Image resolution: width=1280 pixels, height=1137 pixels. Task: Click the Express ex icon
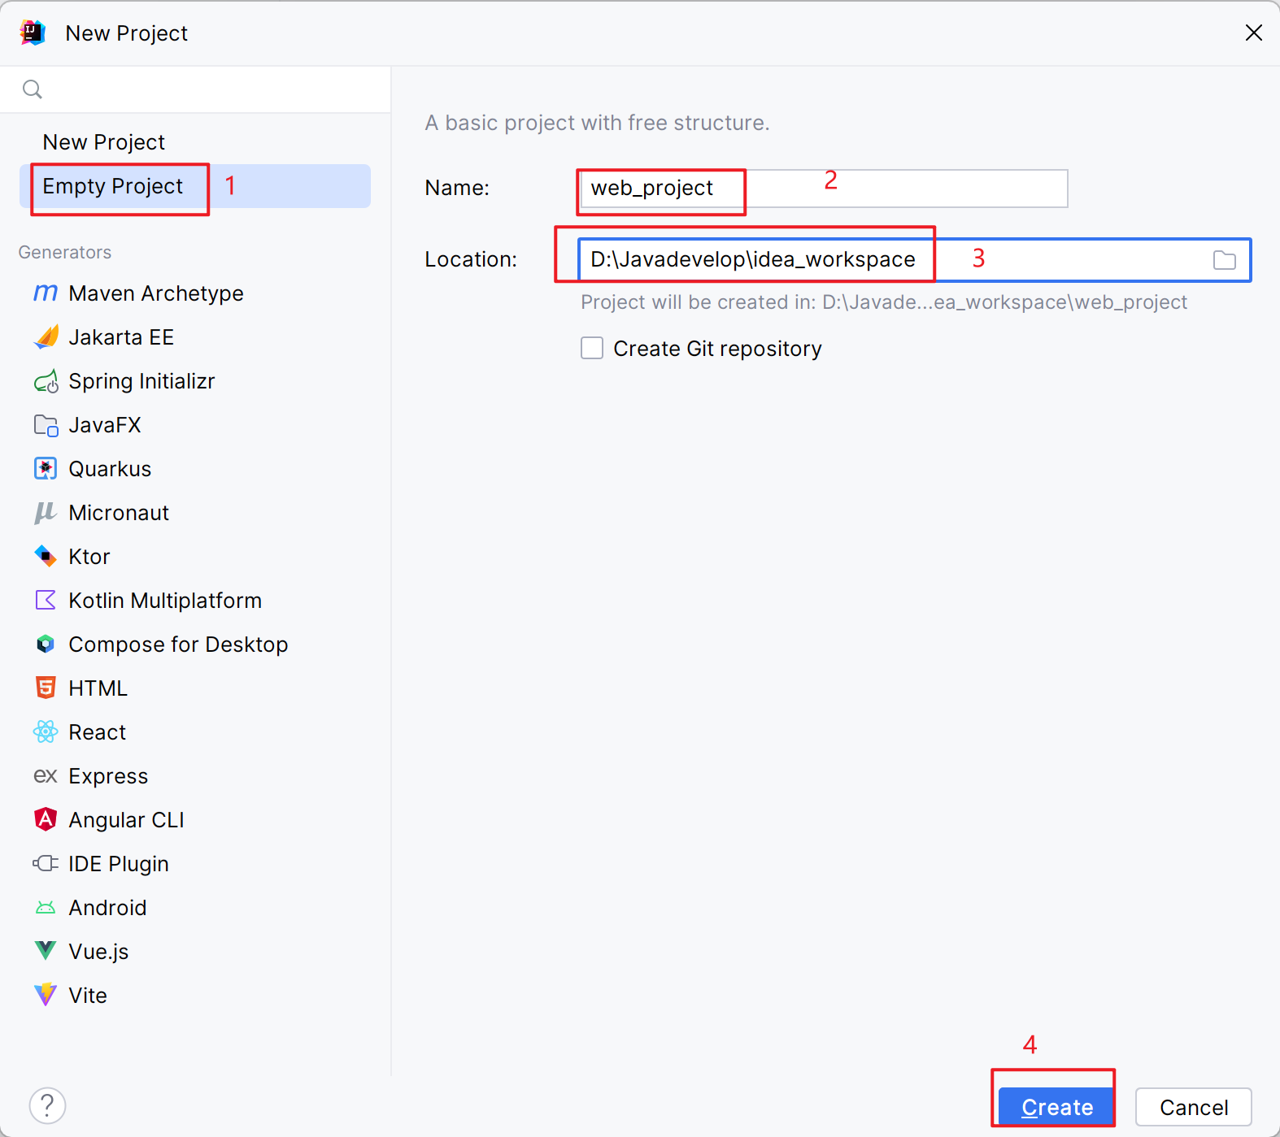46,776
